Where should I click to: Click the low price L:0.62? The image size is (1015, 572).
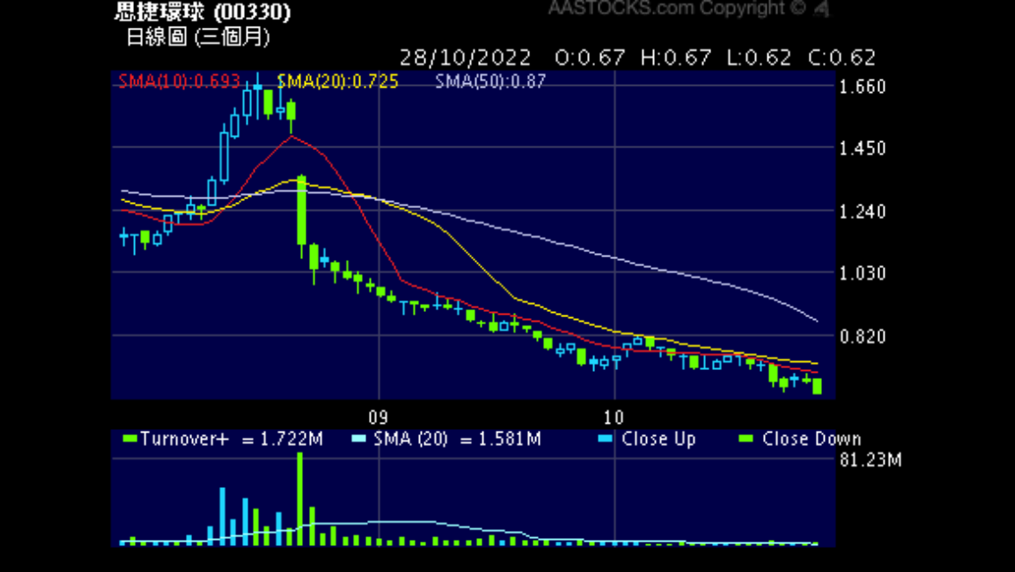tap(759, 58)
